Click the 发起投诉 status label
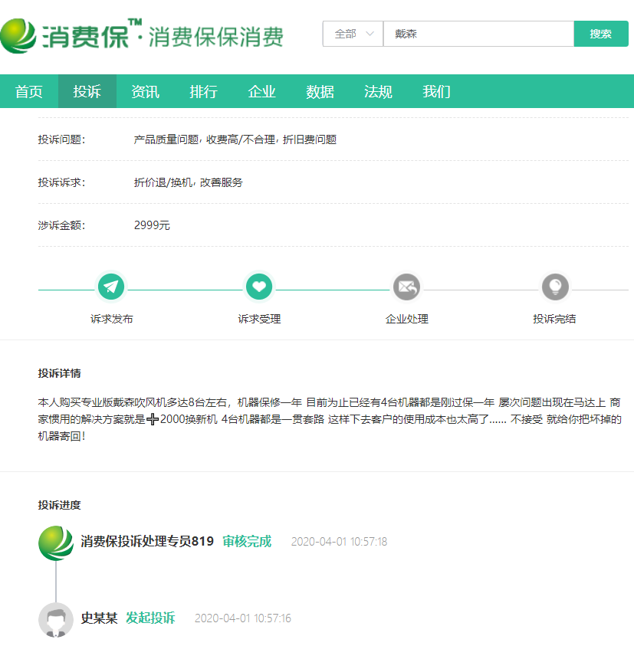This screenshot has width=634, height=646. tap(150, 618)
